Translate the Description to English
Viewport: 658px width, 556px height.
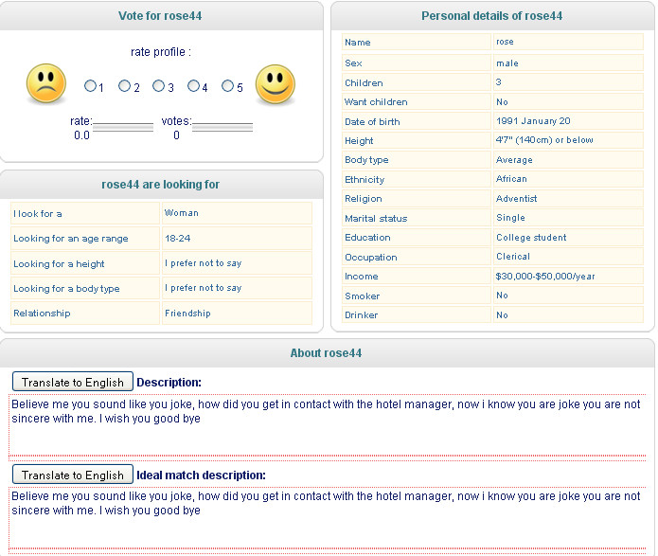point(73,382)
